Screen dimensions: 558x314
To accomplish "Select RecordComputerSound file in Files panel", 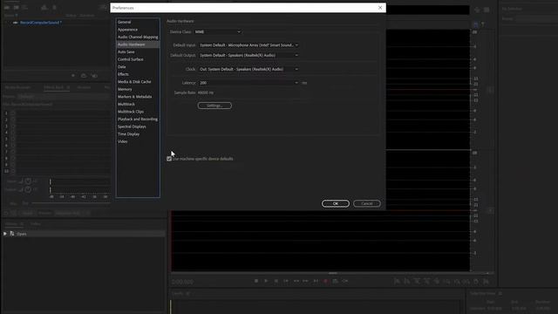I will pos(41,23).
